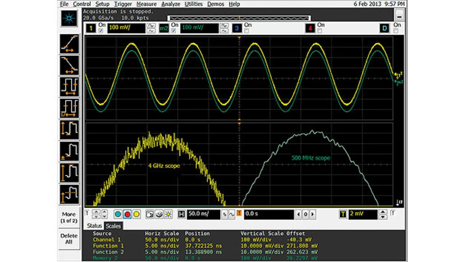Click the 50.0 ns/ horizontal scale field
The width and height of the screenshot is (466, 262).
coord(204,214)
